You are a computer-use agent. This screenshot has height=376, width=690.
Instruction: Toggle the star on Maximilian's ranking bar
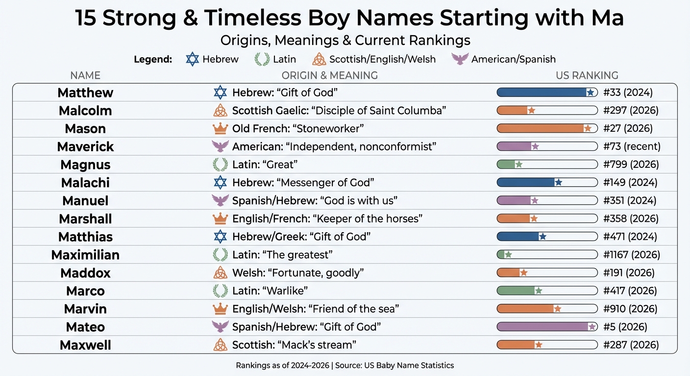pos(508,255)
